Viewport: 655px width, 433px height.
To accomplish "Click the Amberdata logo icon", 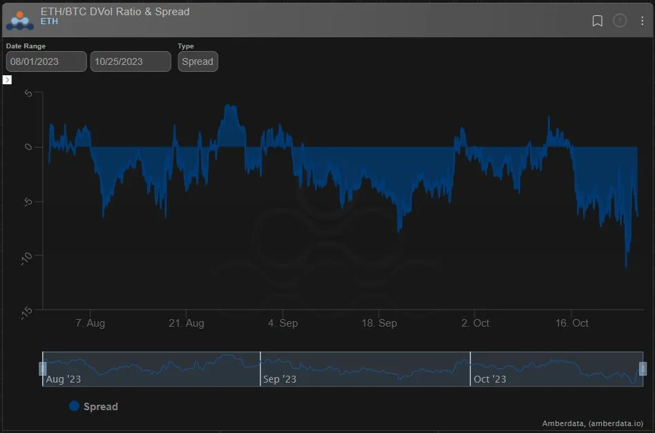I will click(x=19, y=21).
